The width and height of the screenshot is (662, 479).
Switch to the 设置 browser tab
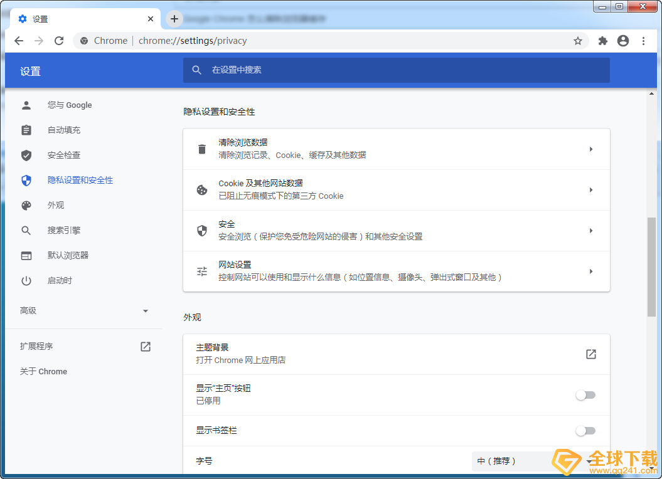pos(40,19)
